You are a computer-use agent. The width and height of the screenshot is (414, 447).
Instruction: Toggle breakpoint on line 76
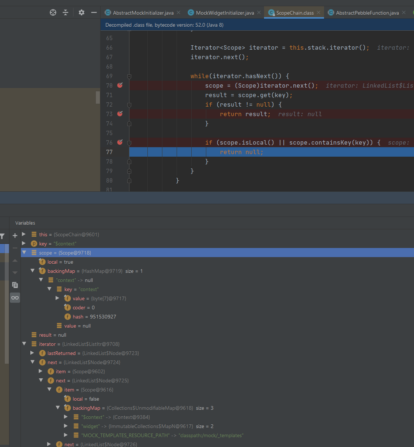point(120,142)
